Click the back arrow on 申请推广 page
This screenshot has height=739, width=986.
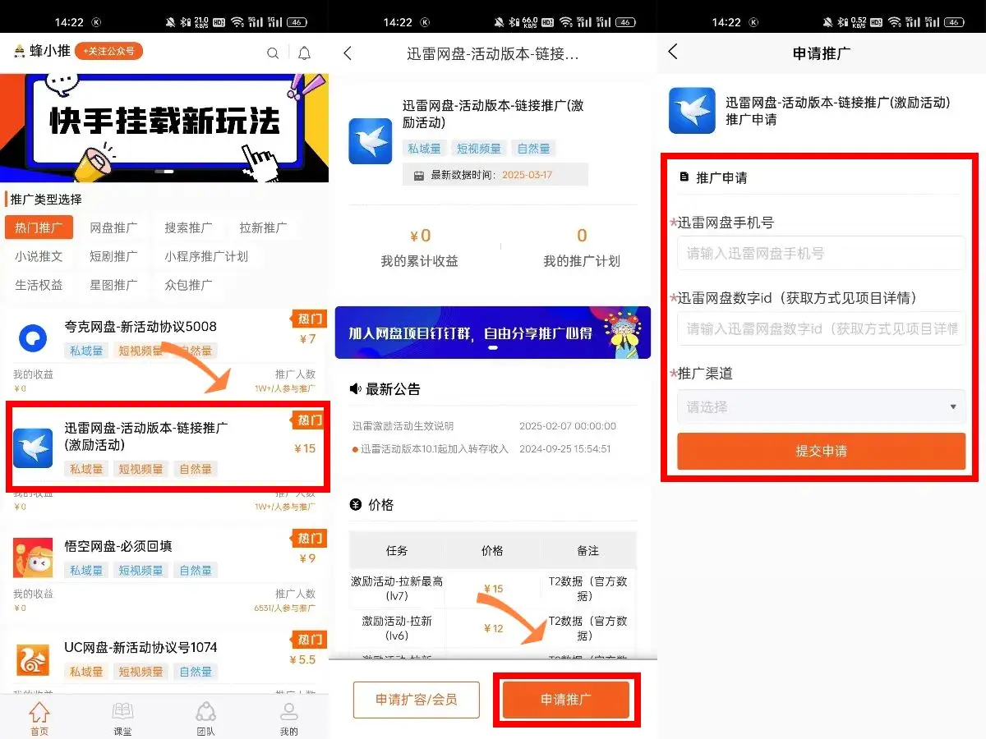coord(674,51)
